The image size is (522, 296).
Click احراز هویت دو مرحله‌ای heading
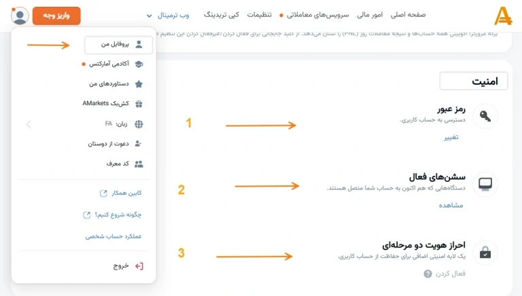click(x=424, y=245)
